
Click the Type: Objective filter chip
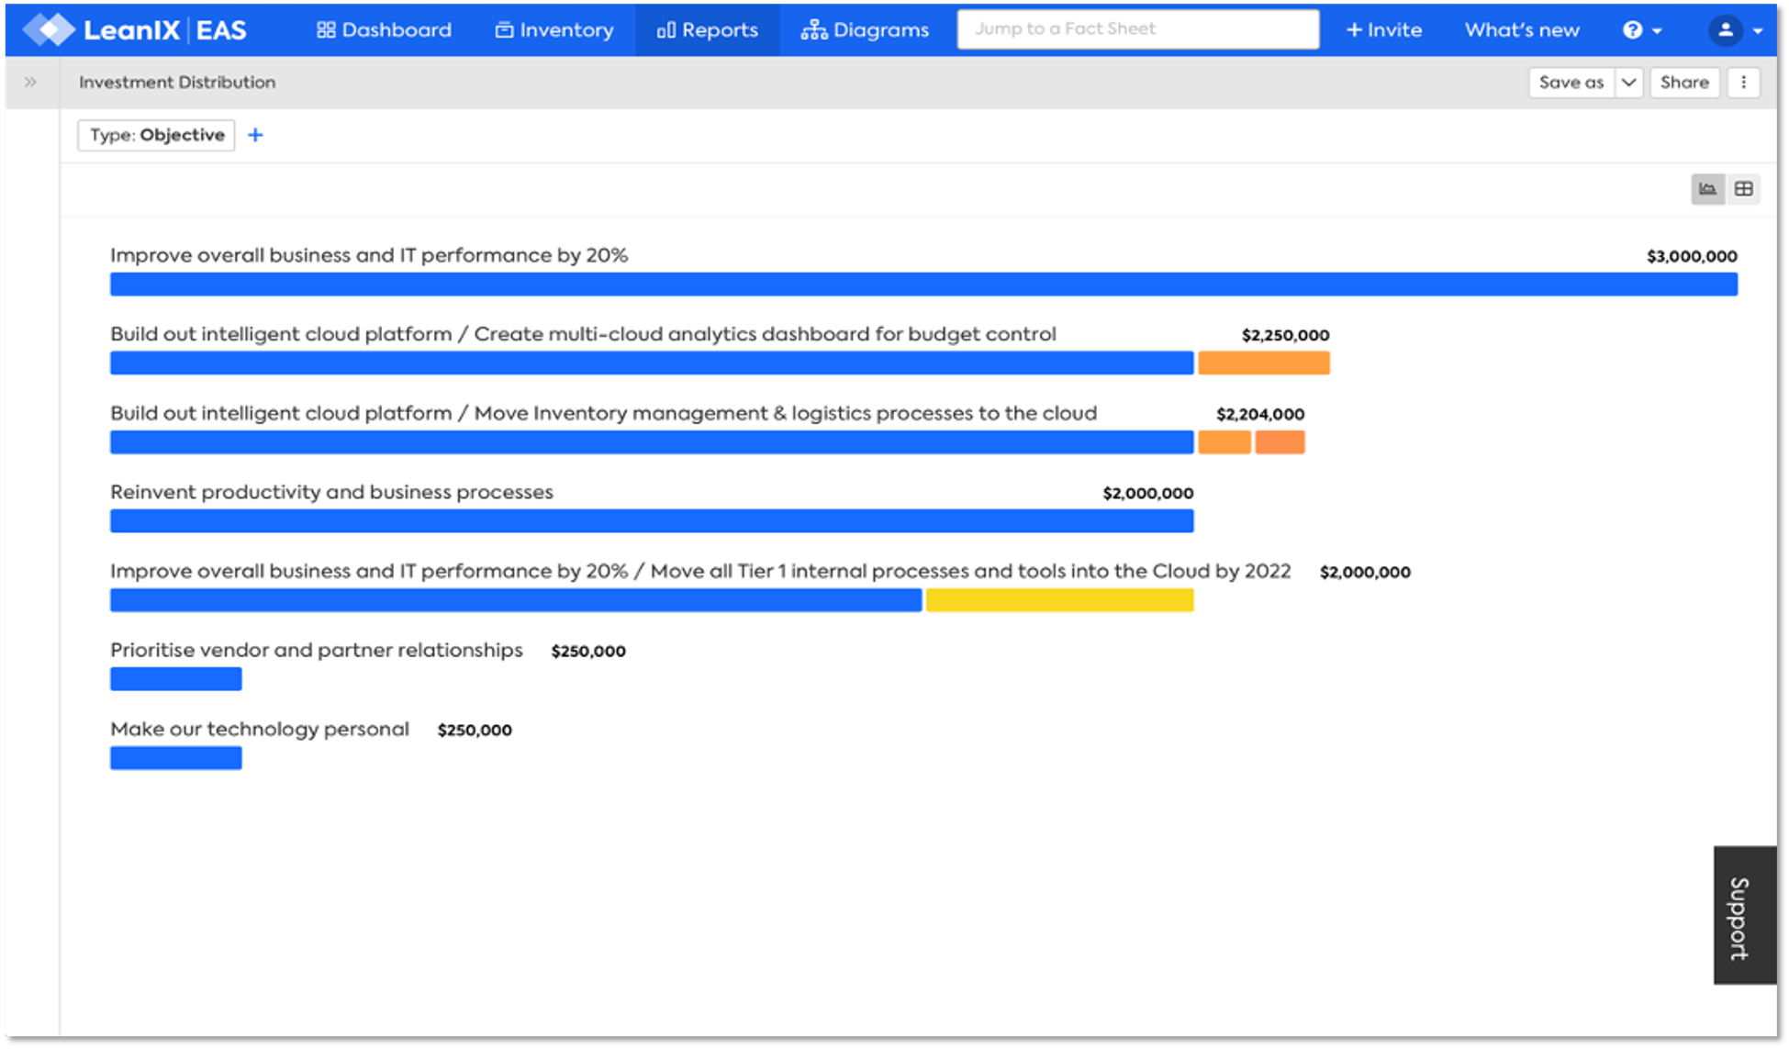[x=156, y=135]
